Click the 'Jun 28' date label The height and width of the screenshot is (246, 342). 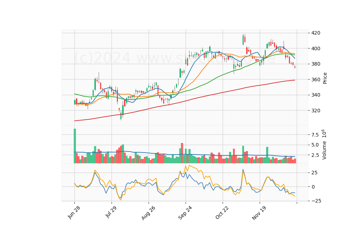(x=74, y=212)
